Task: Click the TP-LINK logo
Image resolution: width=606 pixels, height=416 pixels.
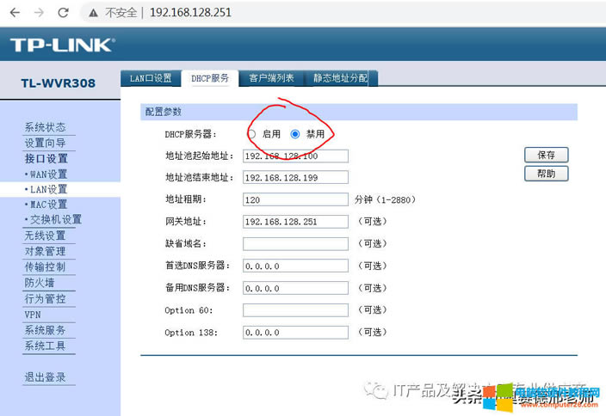Action: [62, 45]
